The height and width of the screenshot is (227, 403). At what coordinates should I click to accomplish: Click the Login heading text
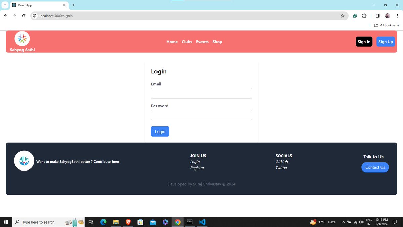tap(159, 71)
